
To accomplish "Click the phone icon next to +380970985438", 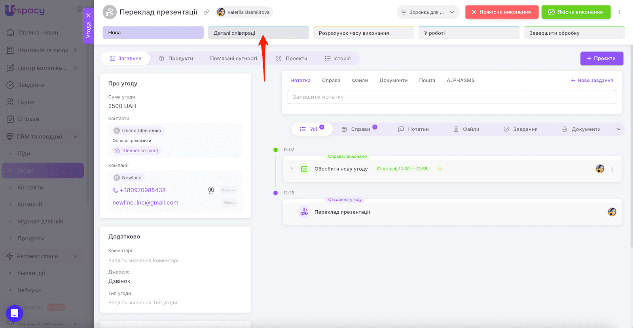I will click(115, 190).
